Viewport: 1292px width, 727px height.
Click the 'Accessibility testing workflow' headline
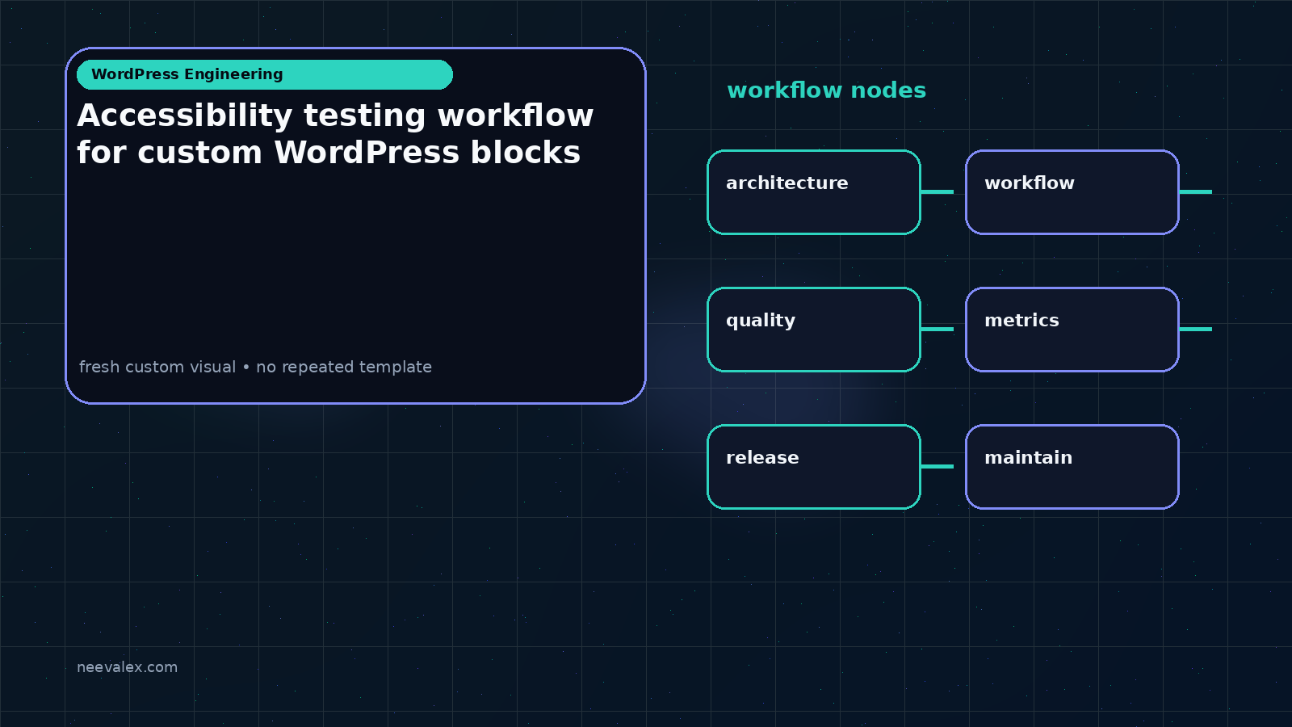(x=335, y=134)
